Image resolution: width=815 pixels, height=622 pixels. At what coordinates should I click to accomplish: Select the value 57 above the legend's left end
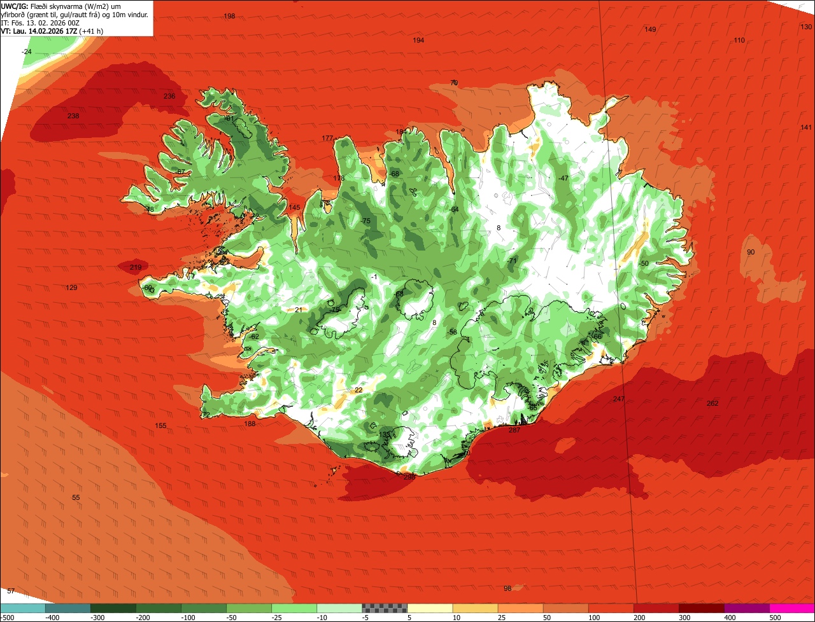point(11,591)
